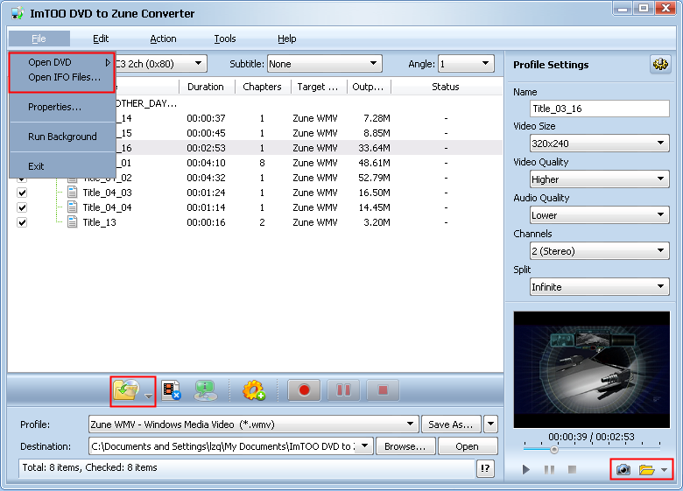Click file icon of Title_13
683x491 pixels.
click(x=73, y=222)
